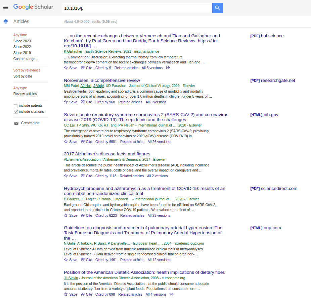The height and width of the screenshot is (300, 311).
Task: Expand more options for dietary fiber result
Action: pyautogui.click(x=172, y=294)
